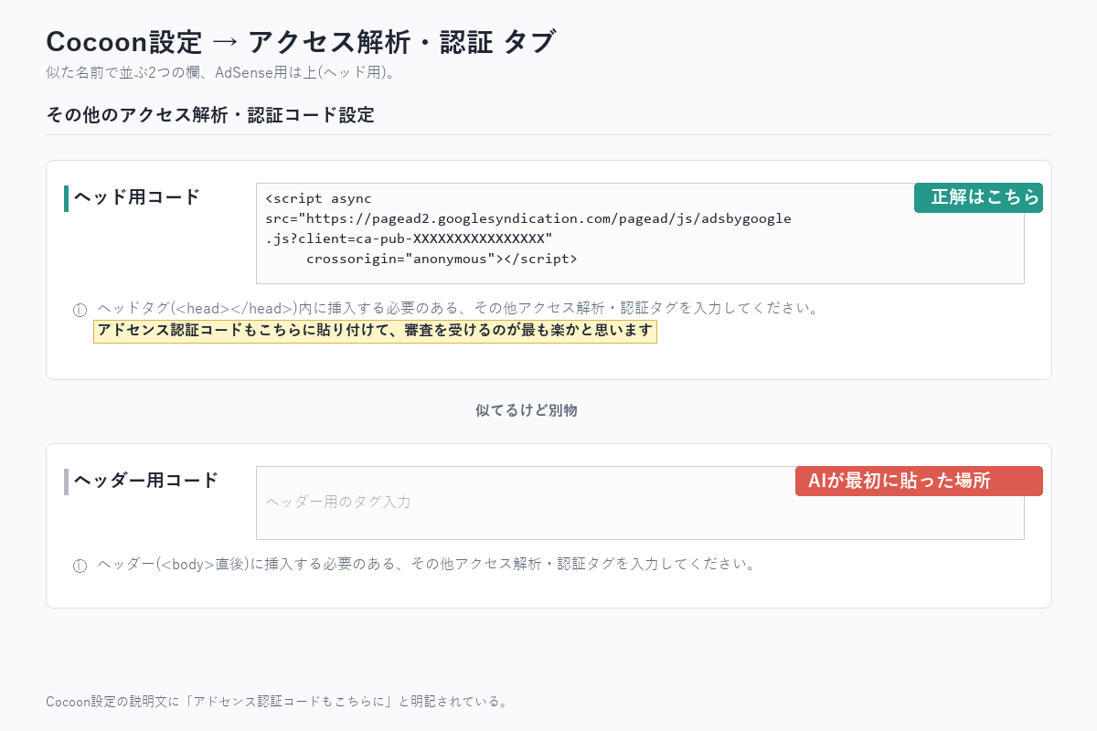Click the ヘッダー用コード section label
Viewport: 1097px width, 731px height.
(x=146, y=481)
